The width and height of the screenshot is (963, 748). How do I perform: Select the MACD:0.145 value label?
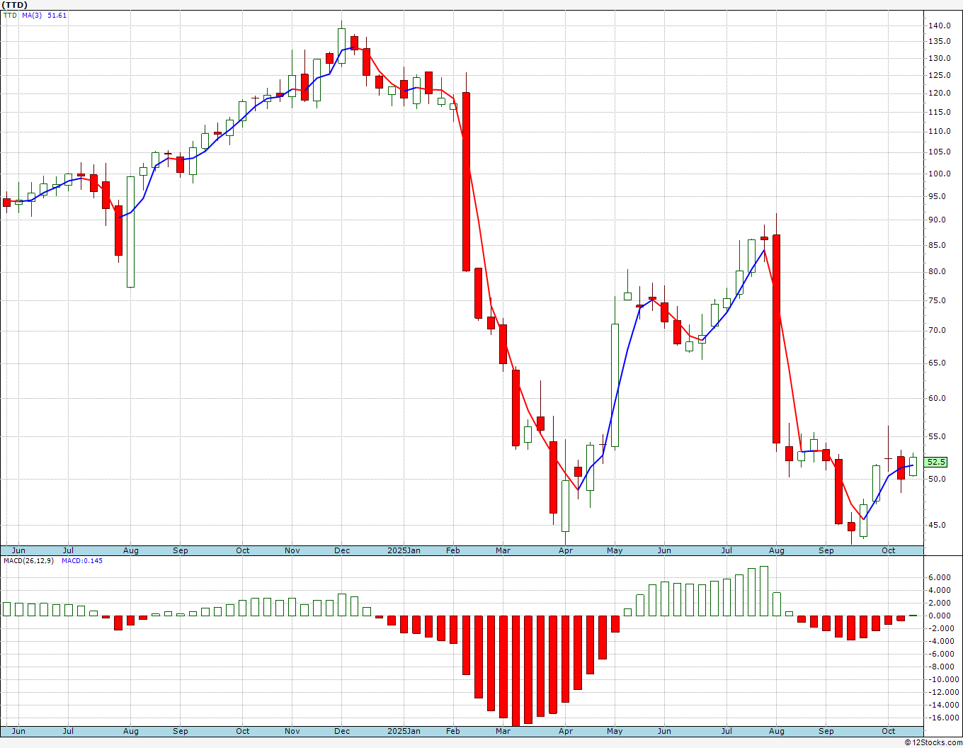[x=82, y=560]
